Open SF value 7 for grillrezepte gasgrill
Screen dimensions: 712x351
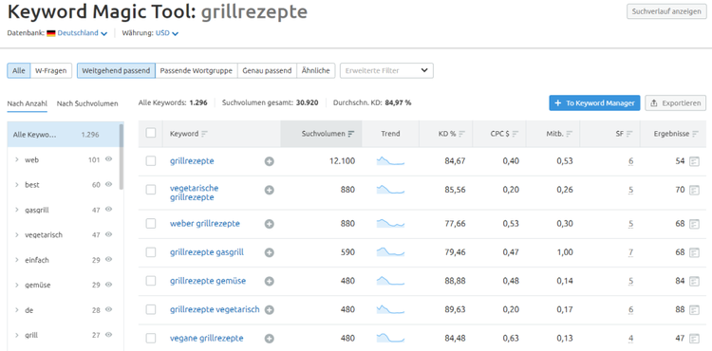[631, 252]
